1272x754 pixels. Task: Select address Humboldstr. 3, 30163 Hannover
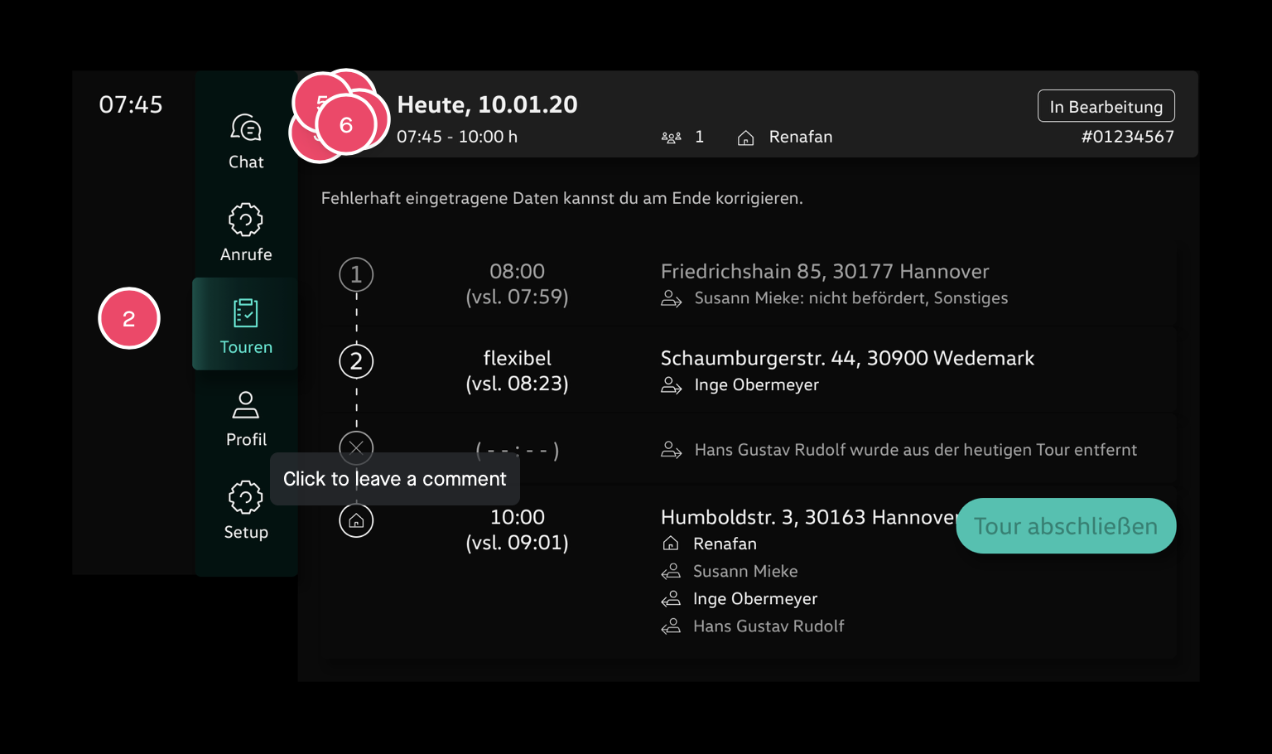click(x=809, y=517)
